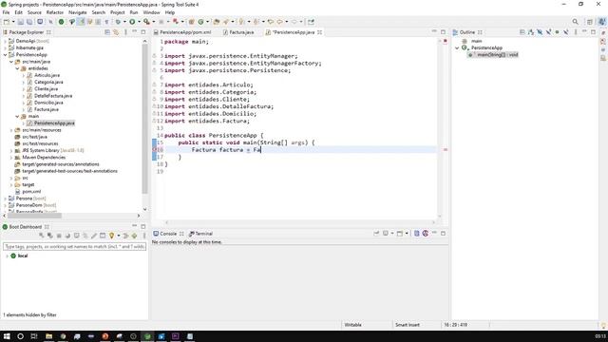Screen dimensions: 608x342
Task: Click the Open Type folder icon
Action: pyautogui.click(x=217, y=22)
